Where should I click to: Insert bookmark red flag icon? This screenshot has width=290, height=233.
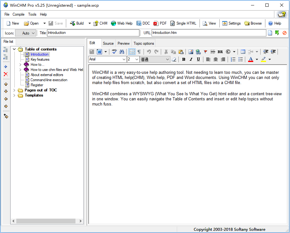point(206,52)
